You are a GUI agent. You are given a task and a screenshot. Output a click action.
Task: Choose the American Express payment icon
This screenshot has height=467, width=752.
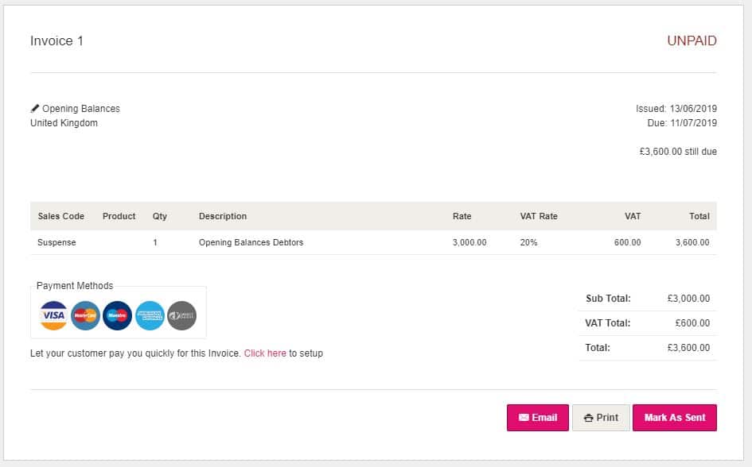point(150,315)
